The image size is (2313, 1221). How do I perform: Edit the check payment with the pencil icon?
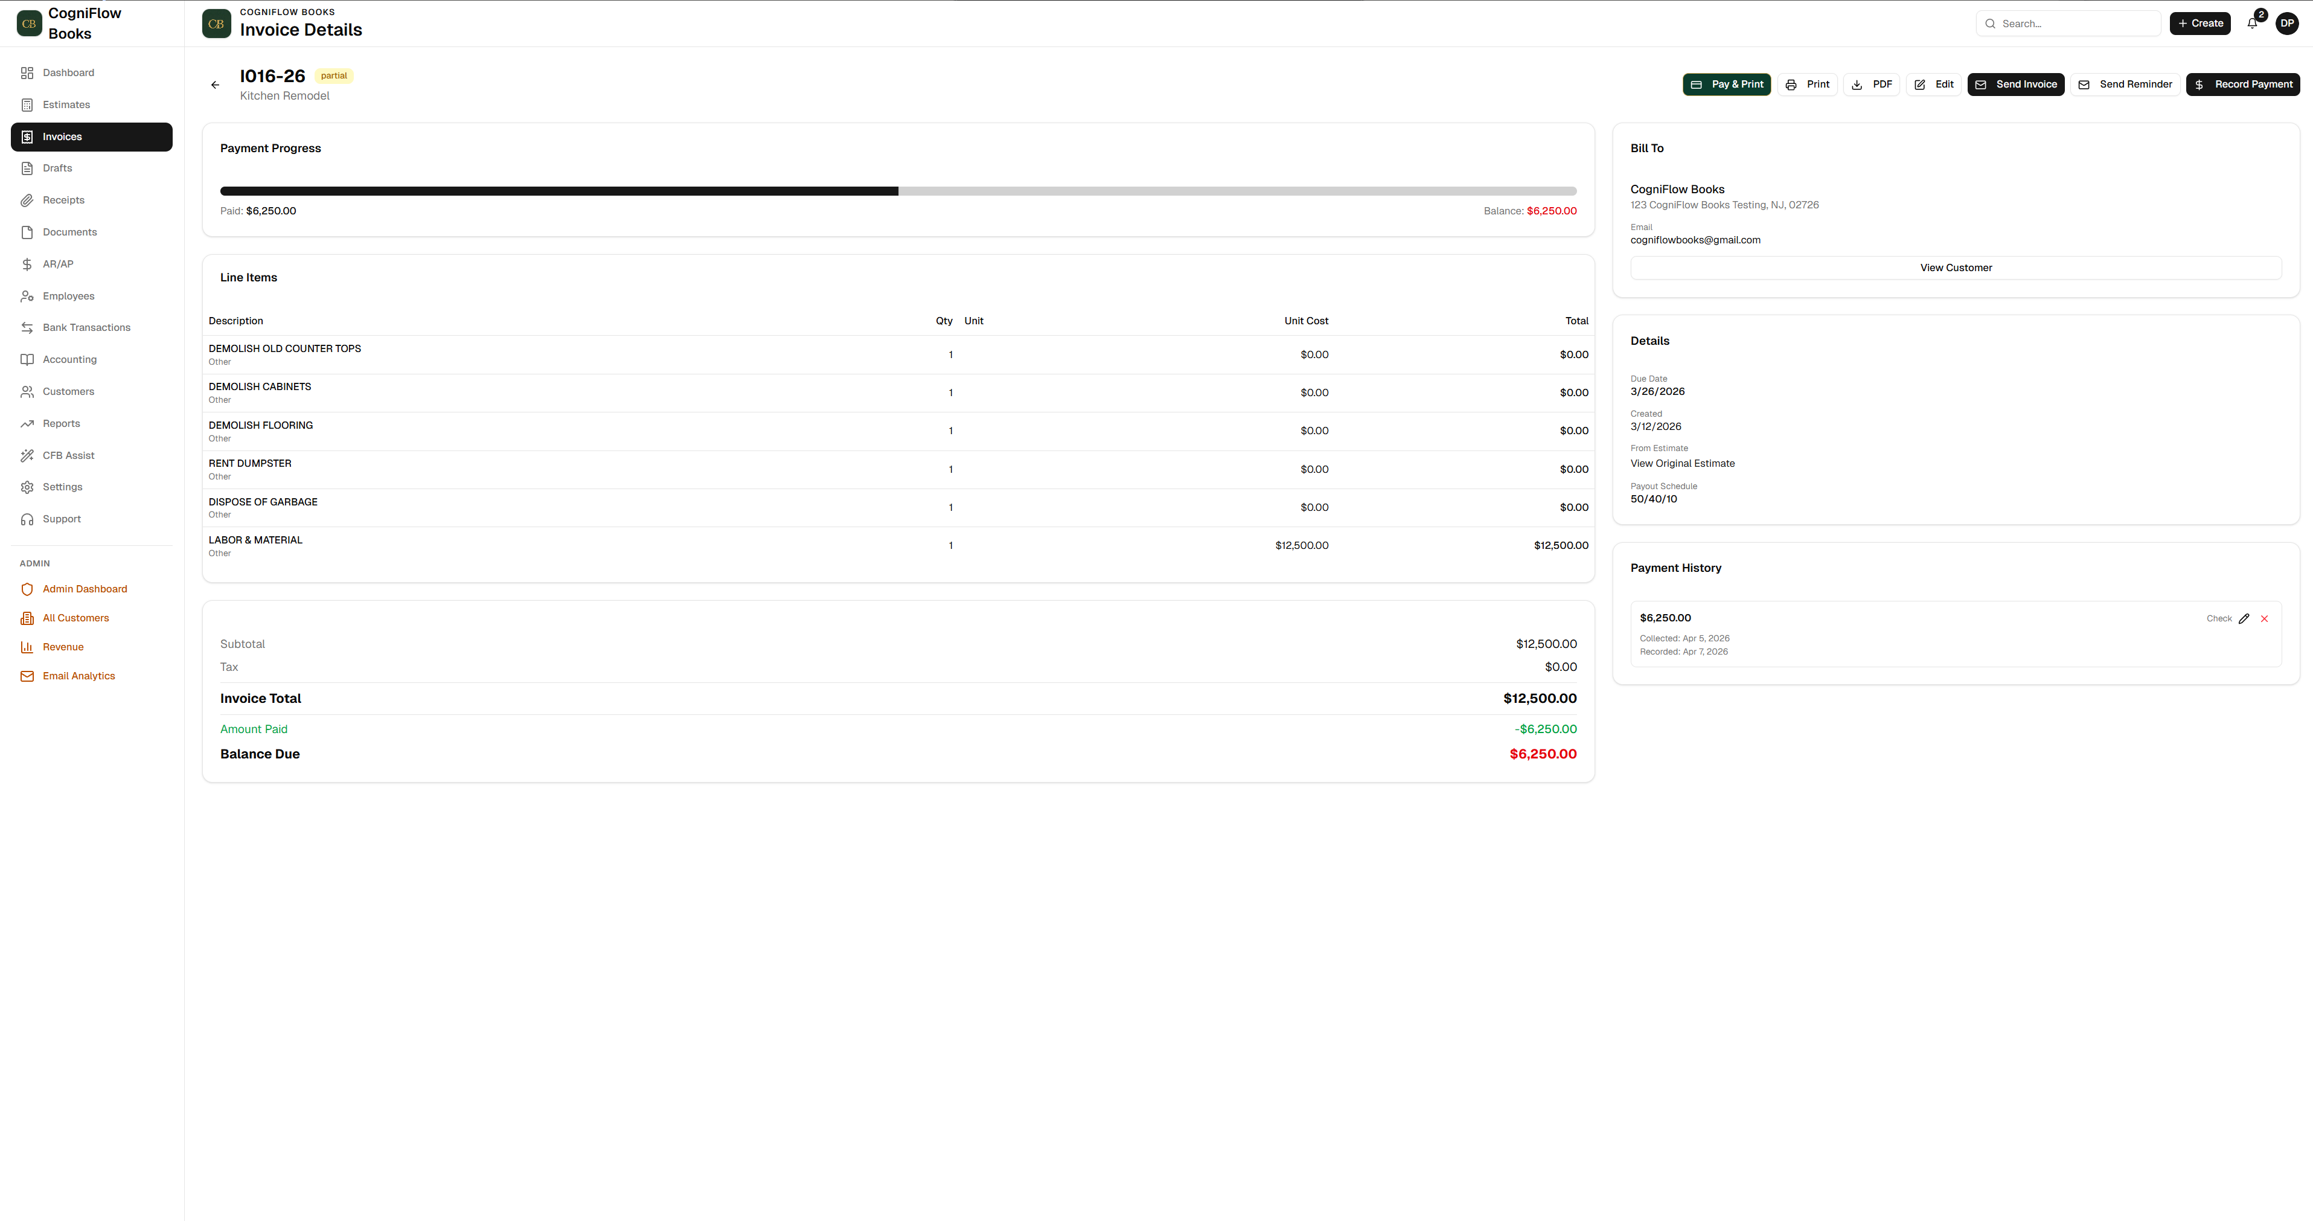click(x=2244, y=618)
